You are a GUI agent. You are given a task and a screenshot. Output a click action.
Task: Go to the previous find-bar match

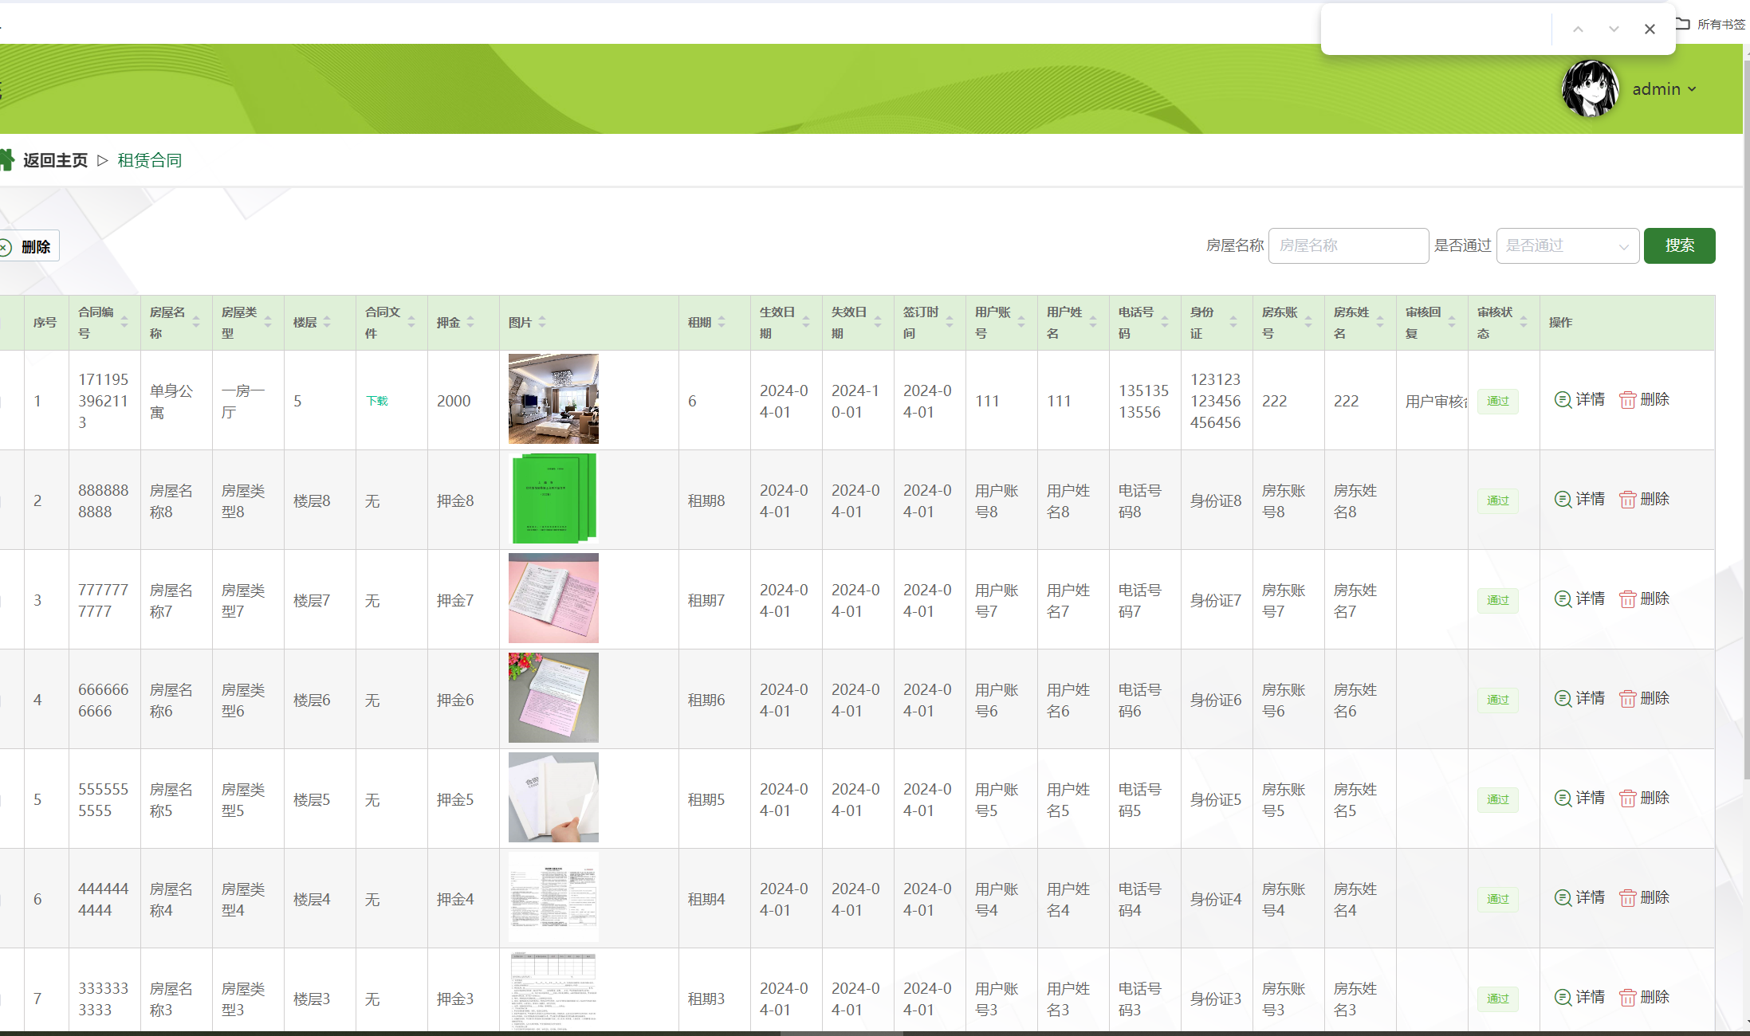1578,29
